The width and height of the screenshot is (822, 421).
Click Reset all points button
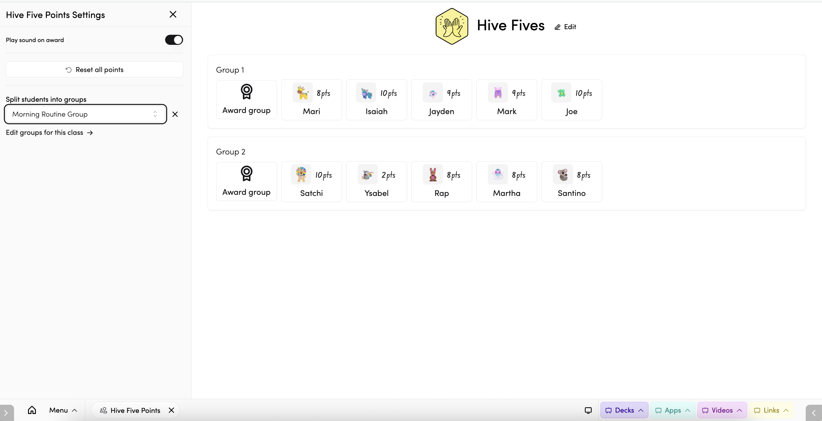point(94,70)
